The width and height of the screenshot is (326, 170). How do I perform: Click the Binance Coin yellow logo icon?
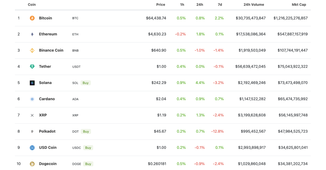[x=32, y=50]
